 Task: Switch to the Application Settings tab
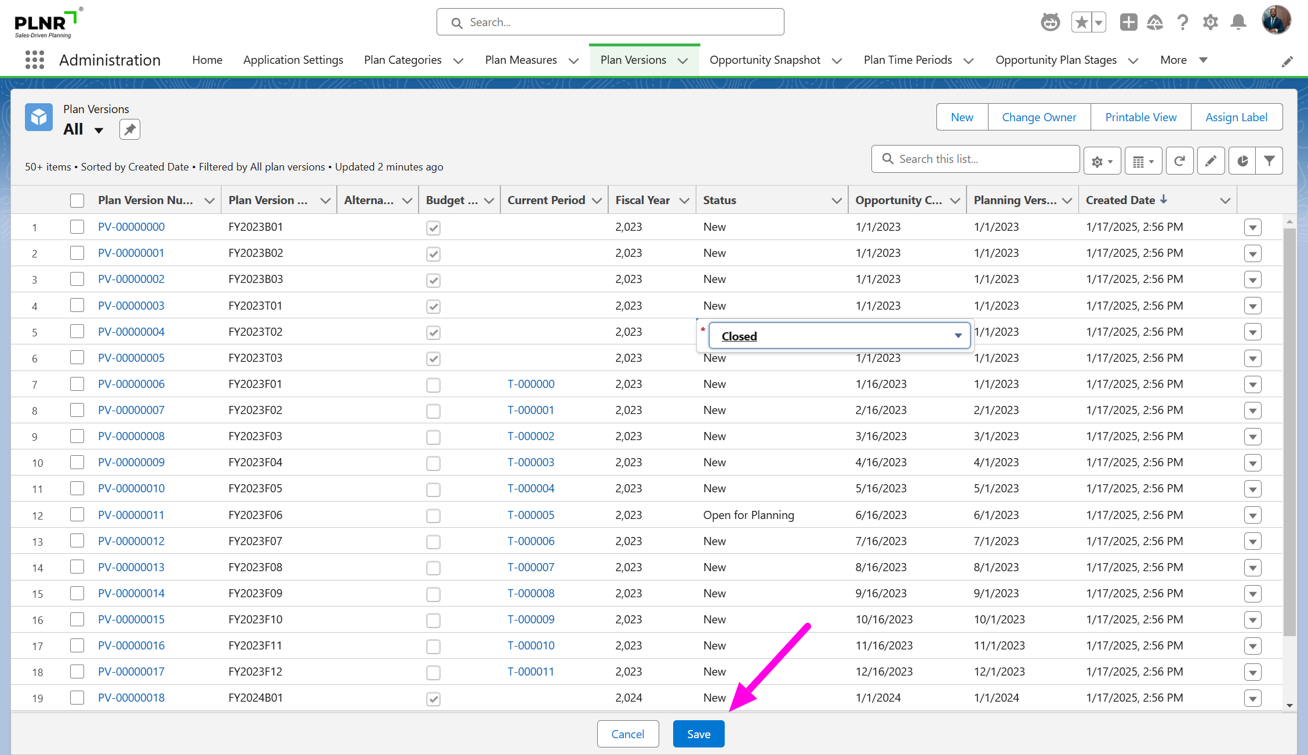293,60
